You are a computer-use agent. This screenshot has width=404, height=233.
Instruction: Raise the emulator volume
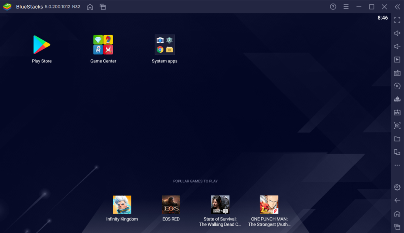[x=397, y=33]
